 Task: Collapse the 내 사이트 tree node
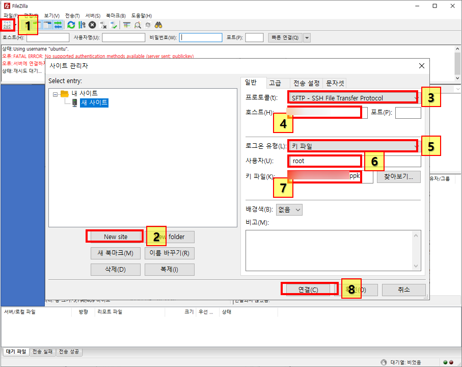[55, 95]
